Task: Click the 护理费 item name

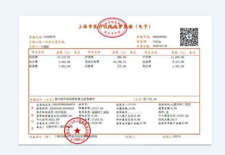Action: click(89, 57)
